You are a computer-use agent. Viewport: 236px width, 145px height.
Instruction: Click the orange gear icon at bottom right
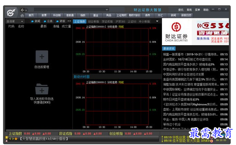click(x=212, y=141)
